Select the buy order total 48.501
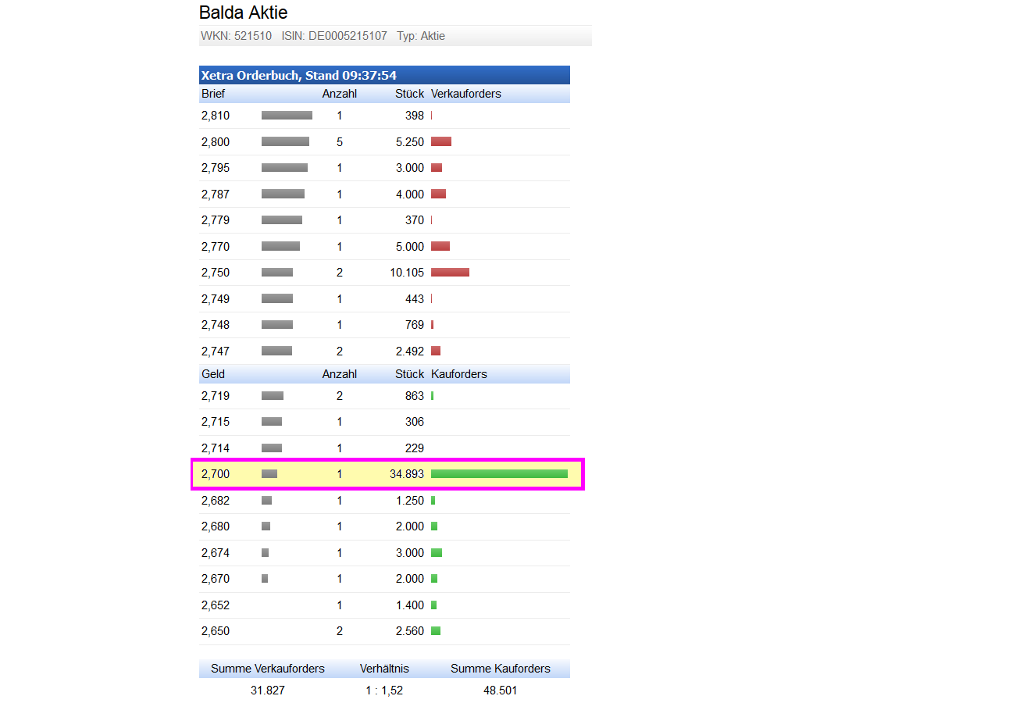This screenshot has width=1009, height=703. point(500,691)
